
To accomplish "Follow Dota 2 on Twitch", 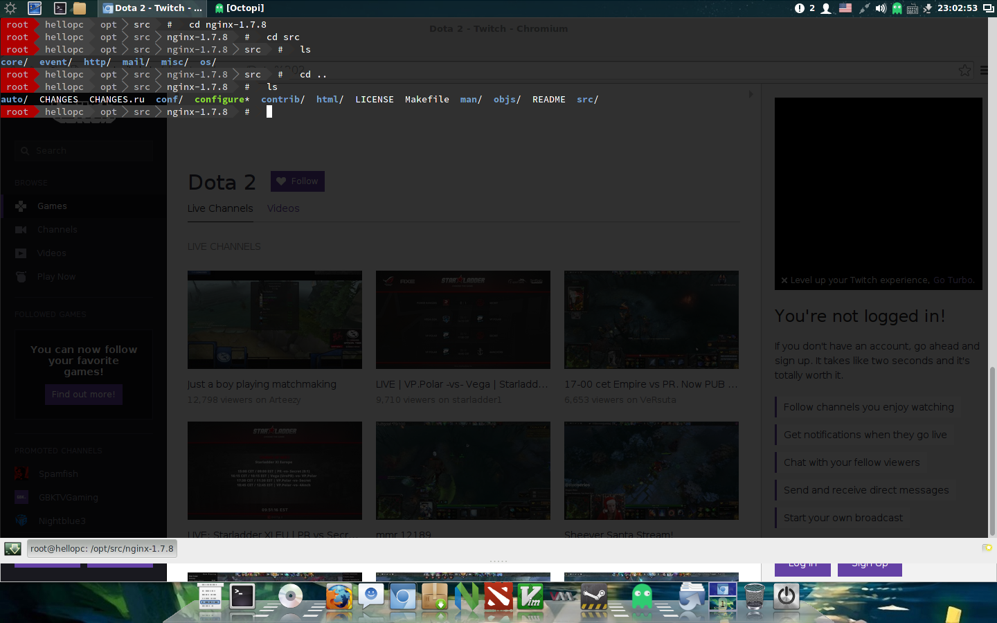I will pos(298,181).
